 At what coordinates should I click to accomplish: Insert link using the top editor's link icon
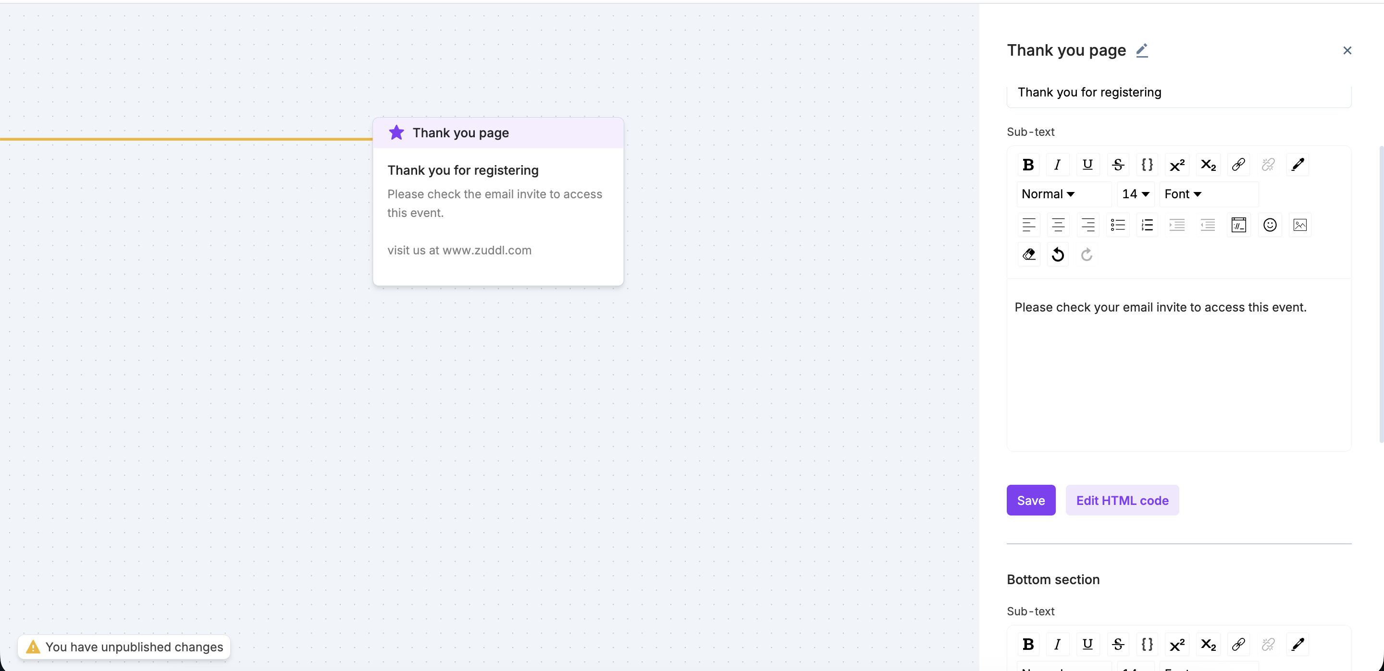point(1238,165)
